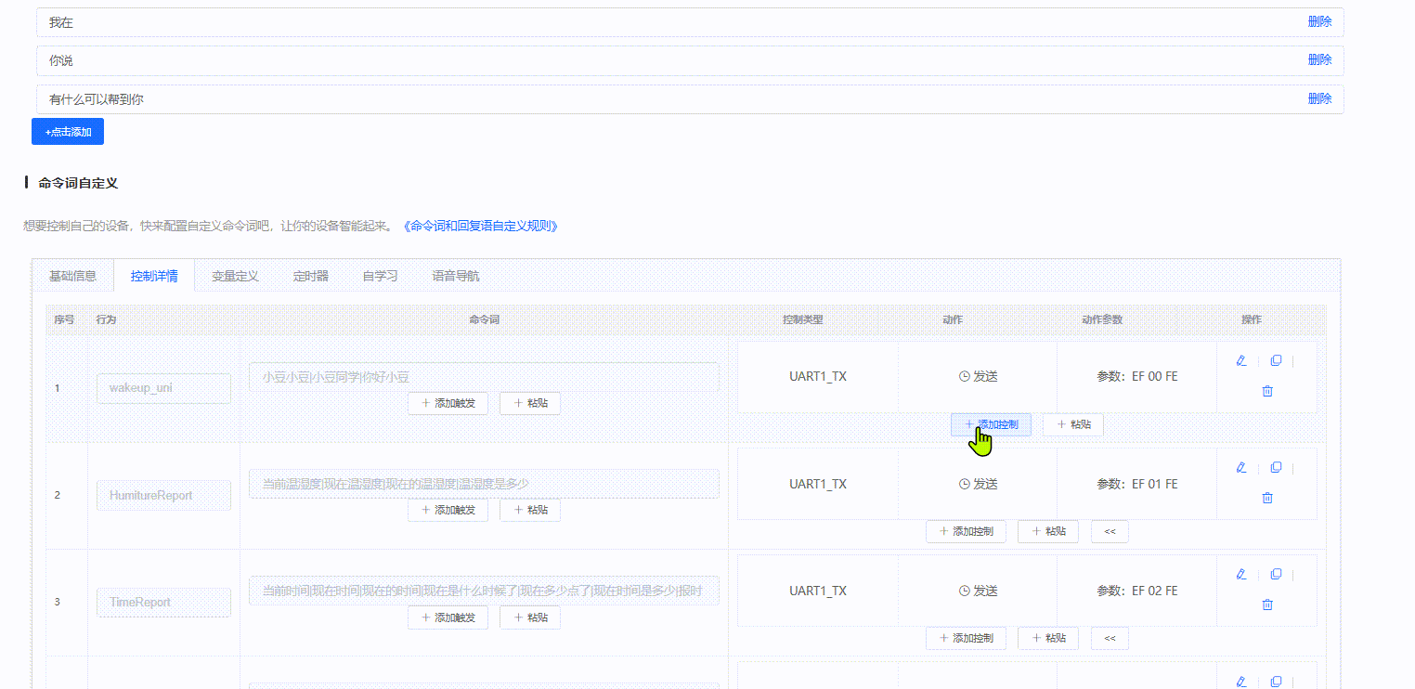Click 参数: EF 01 FE text
The width and height of the screenshot is (1415, 689).
(1137, 484)
